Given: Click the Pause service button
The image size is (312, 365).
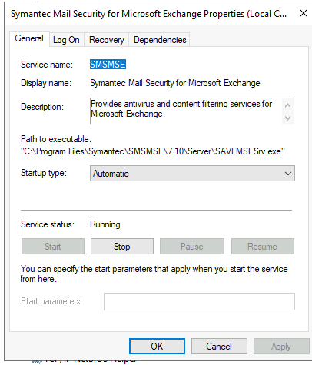Looking at the screenshot, I should point(192,247).
